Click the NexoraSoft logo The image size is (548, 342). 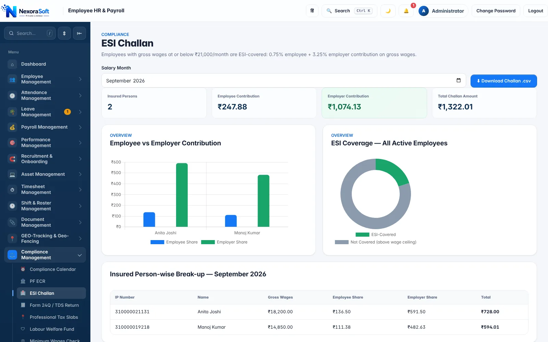[25, 11]
